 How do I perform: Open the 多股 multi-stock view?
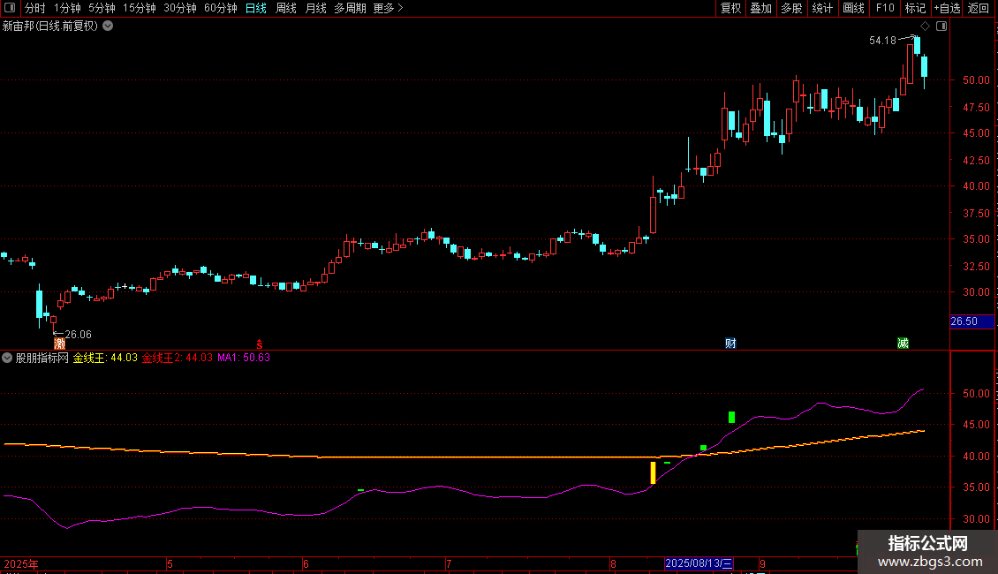(791, 8)
